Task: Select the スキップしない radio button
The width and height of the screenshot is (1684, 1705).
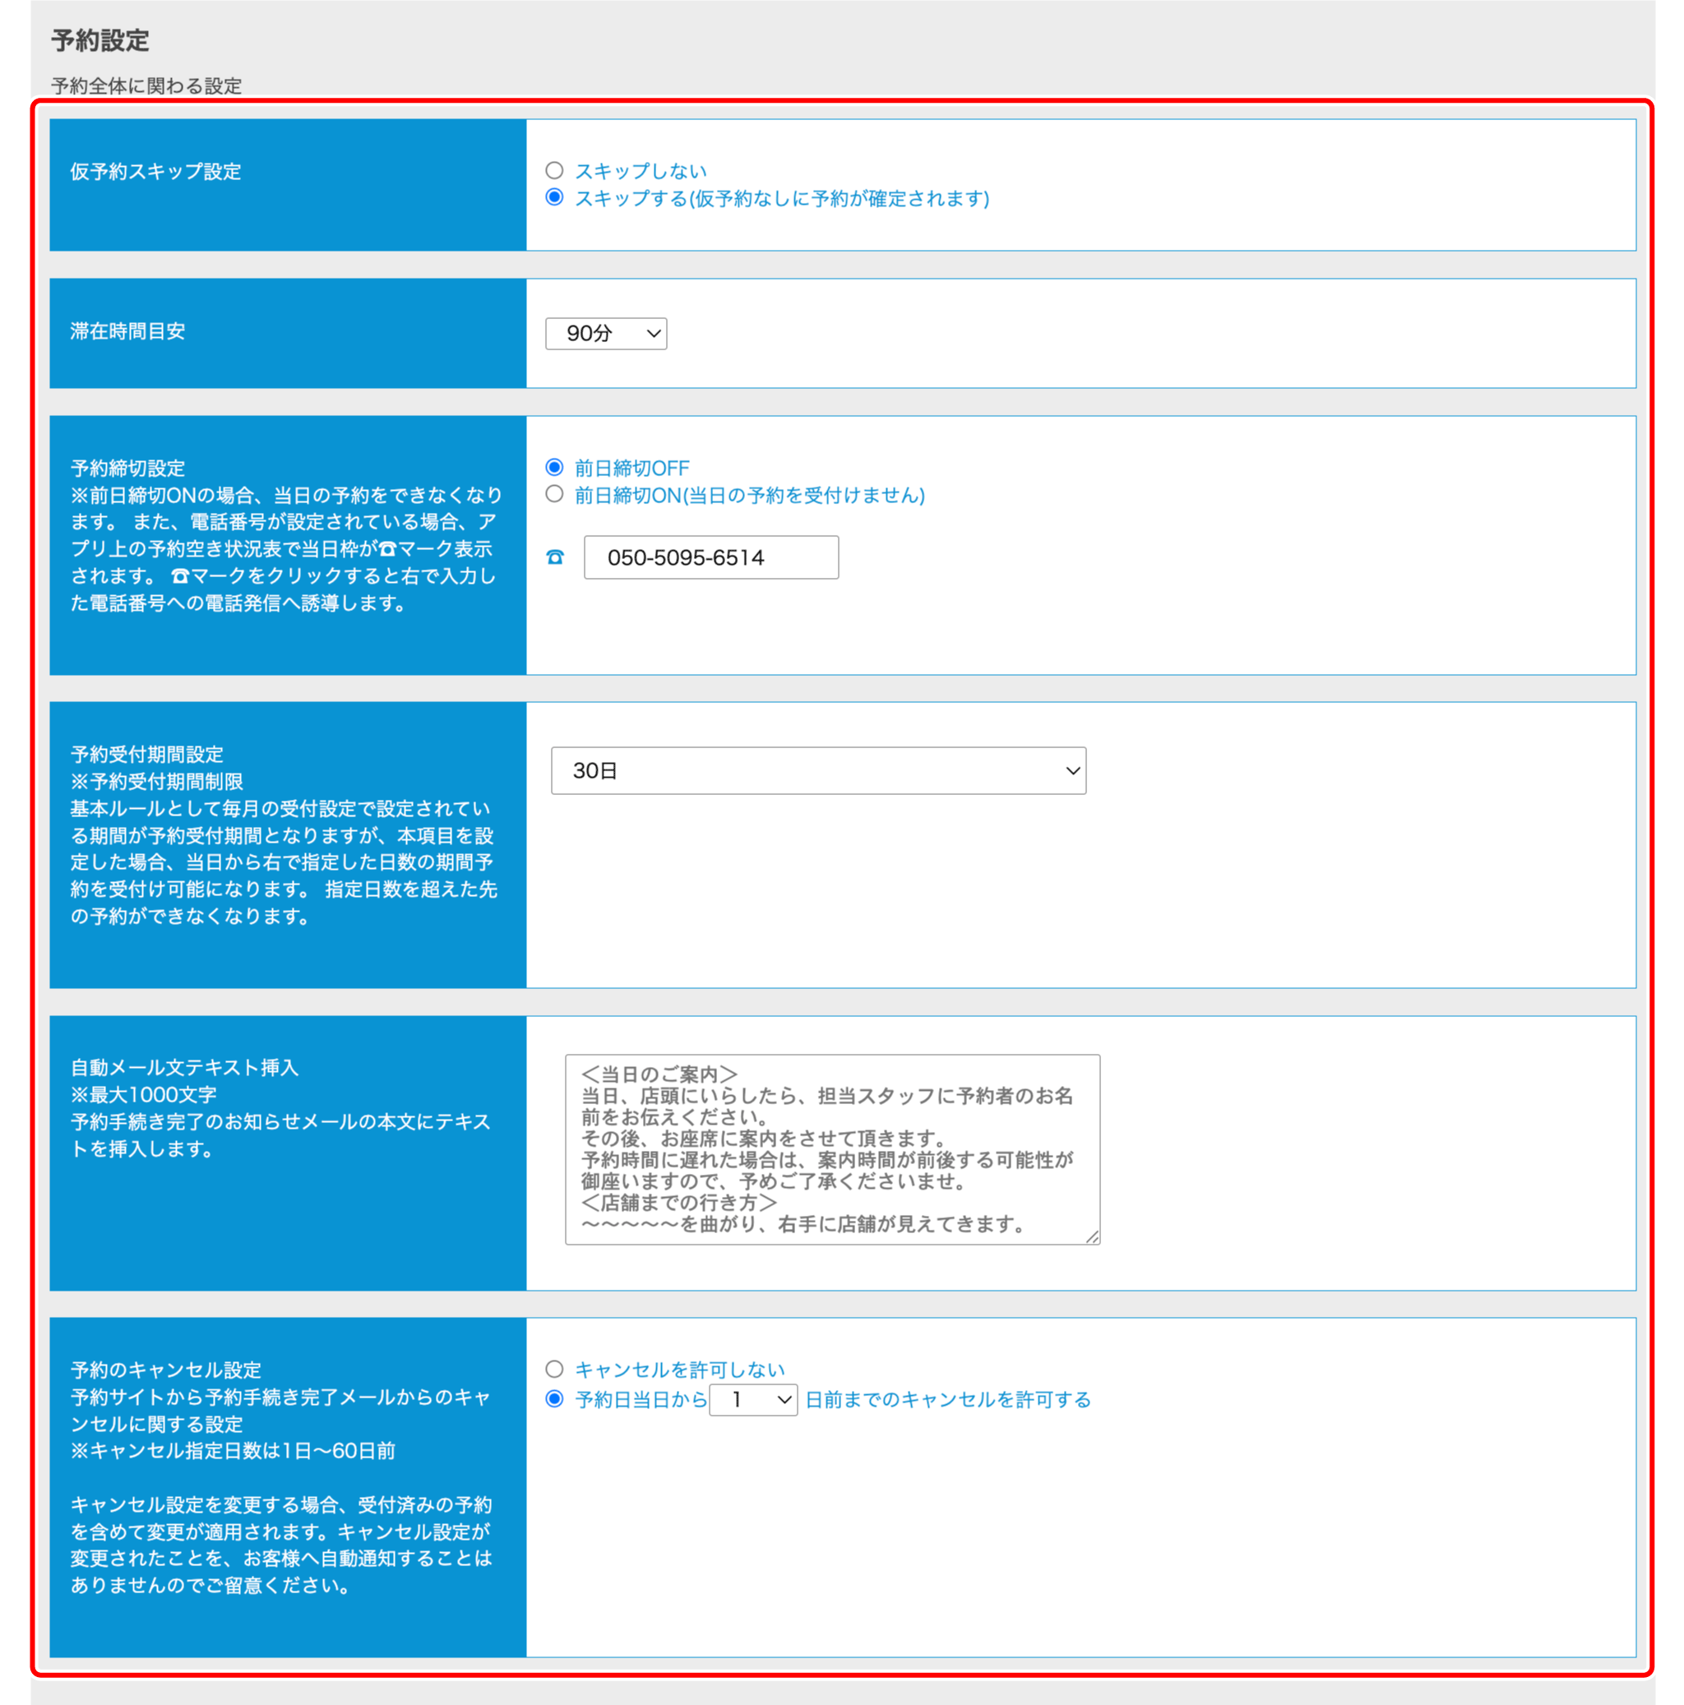Action: (x=554, y=170)
